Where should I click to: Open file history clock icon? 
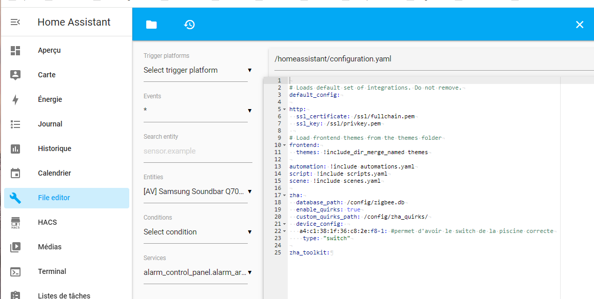tap(189, 25)
